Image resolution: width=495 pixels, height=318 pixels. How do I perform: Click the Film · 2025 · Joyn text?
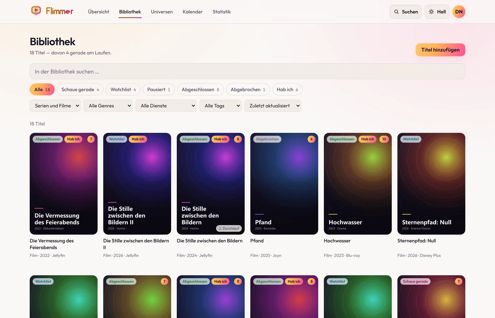tap(266, 255)
